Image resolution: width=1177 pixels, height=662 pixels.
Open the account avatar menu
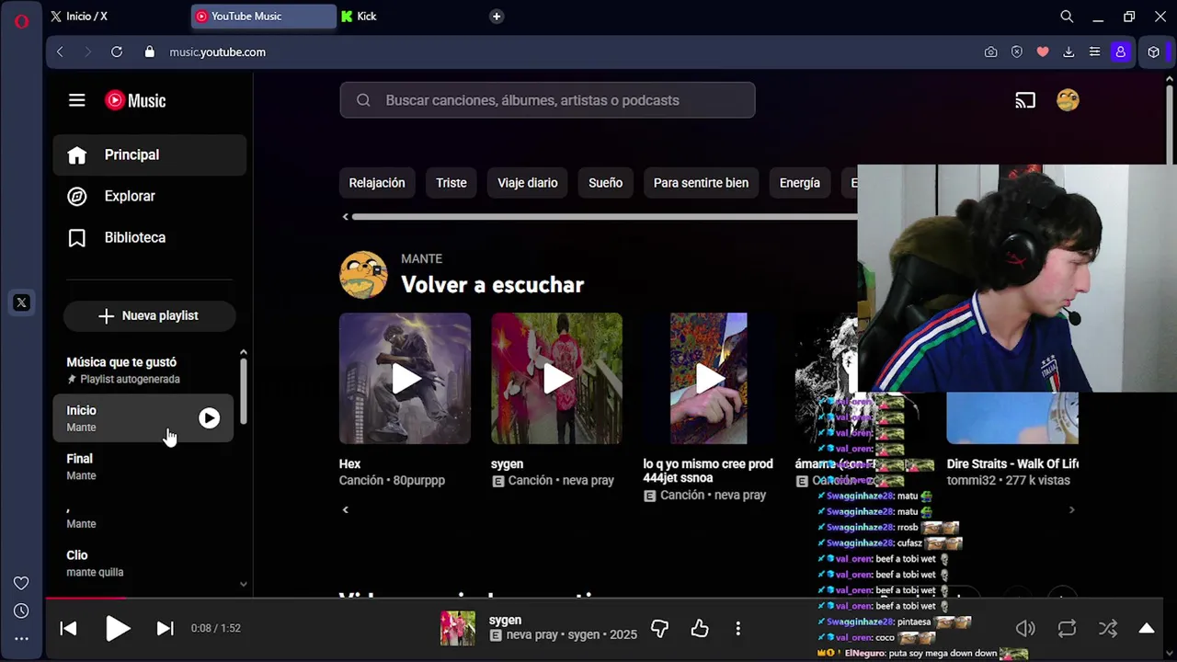point(1068,100)
